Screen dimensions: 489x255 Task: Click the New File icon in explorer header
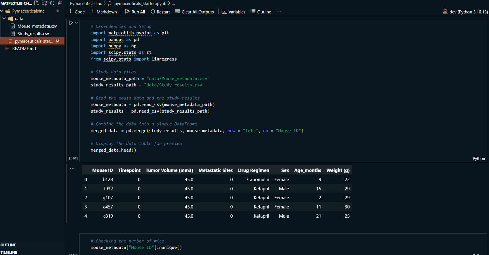point(37,3)
